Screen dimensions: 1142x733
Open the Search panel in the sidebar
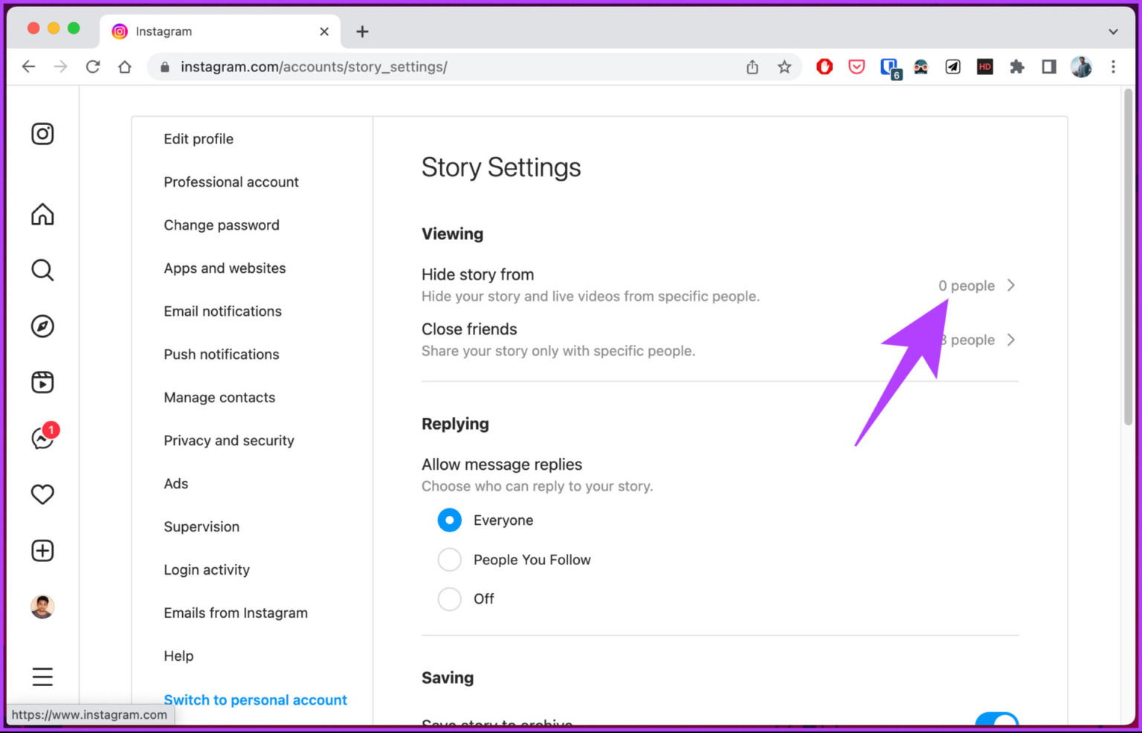point(42,270)
